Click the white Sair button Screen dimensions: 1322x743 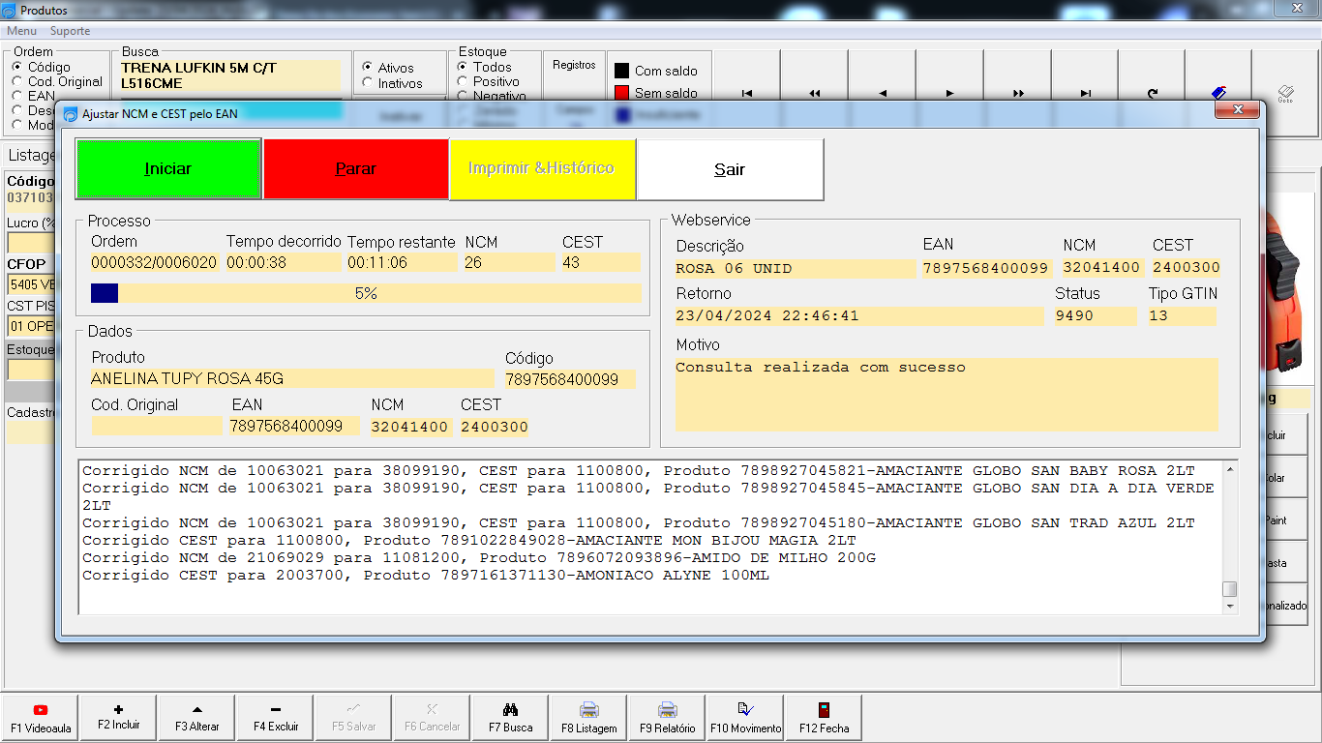(730, 169)
